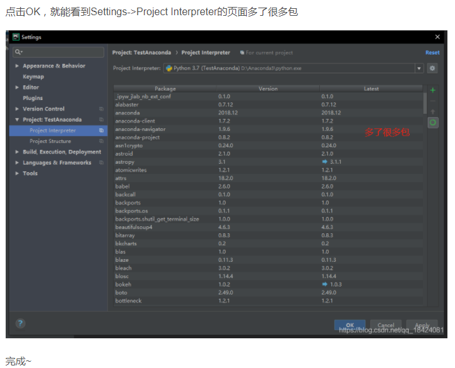Click the help question mark icon
This screenshot has width=455, height=368.
[20, 323]
